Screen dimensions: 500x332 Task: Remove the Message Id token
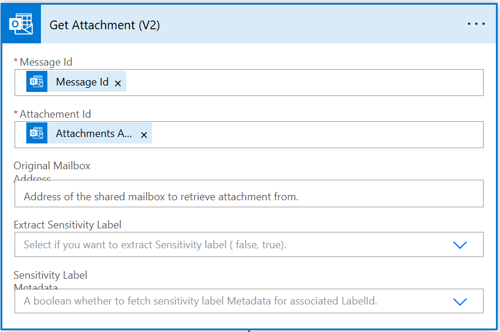coord(118,83)
